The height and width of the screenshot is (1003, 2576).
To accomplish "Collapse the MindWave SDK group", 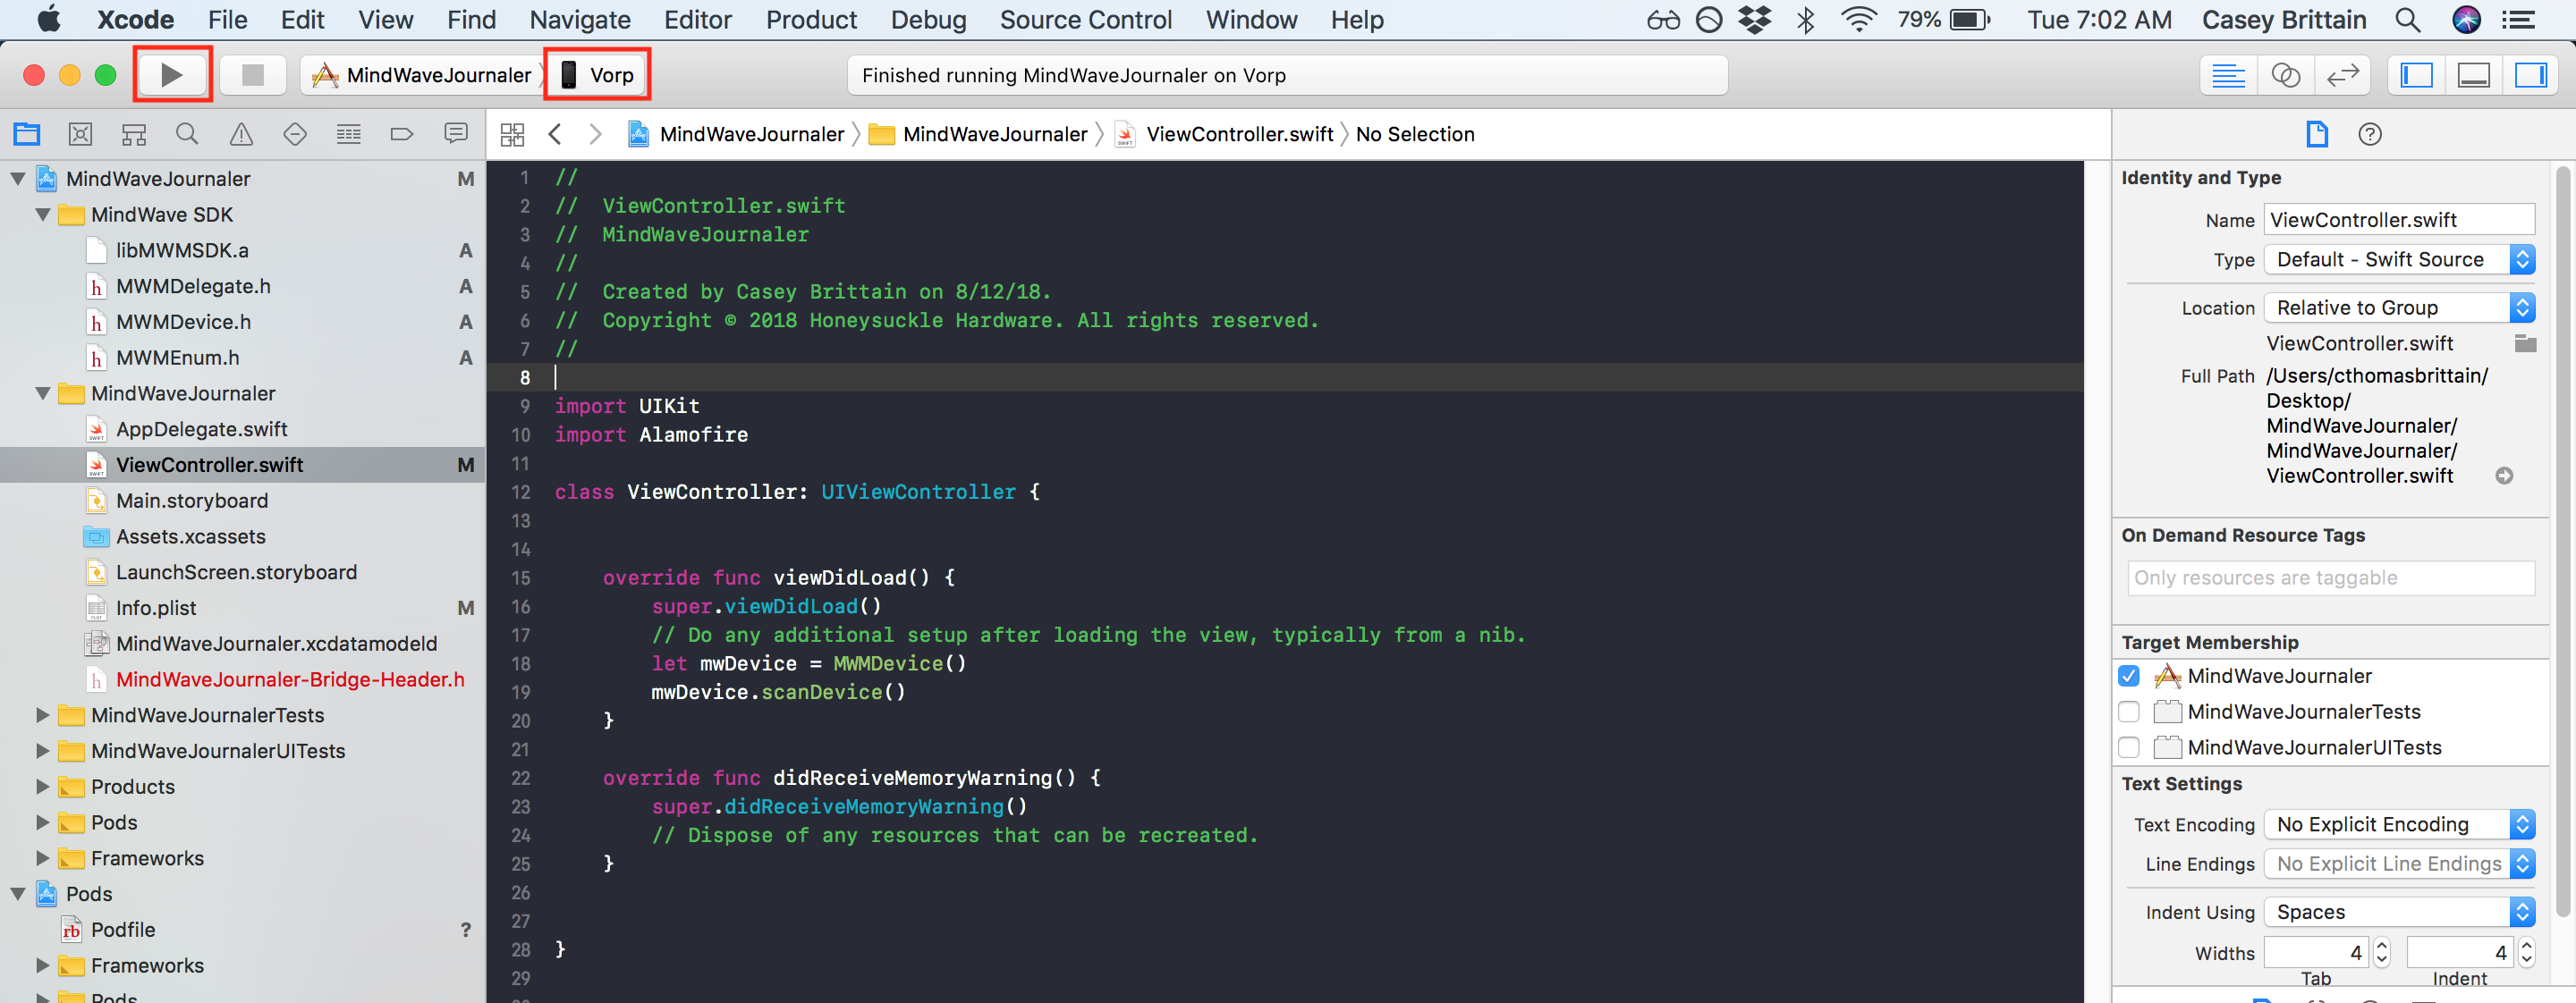I will [x=42, y=215].
